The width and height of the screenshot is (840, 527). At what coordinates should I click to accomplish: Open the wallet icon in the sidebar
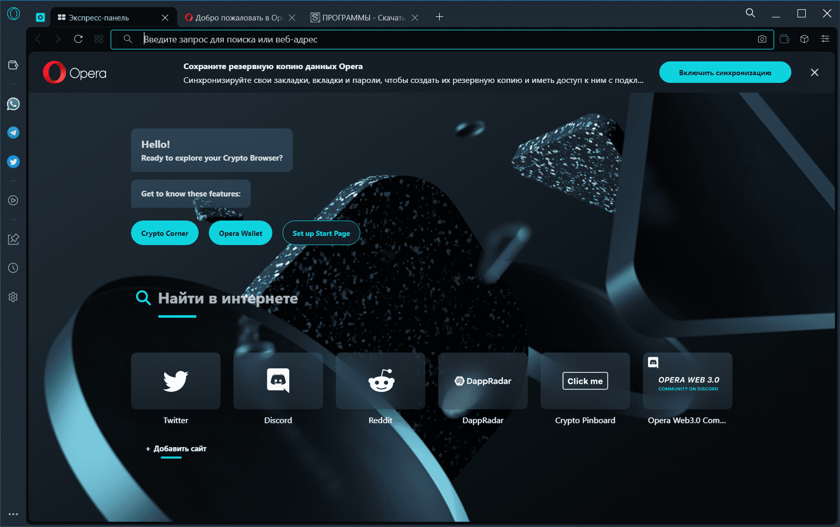coord(13,65)
